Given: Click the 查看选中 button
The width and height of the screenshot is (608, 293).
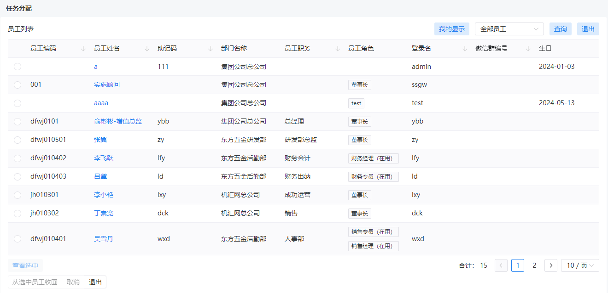Looking at the screenshot, I should click(x=25, y=265).
